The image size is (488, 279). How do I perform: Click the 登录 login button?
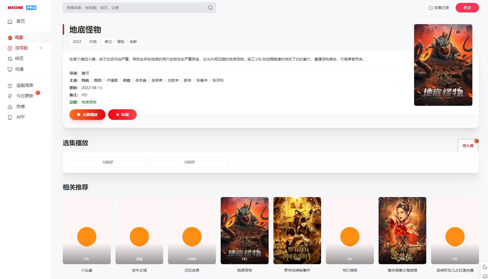point(467,8)
